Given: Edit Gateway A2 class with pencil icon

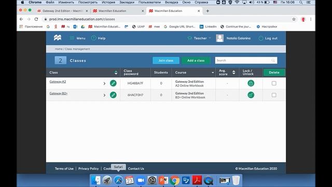Looking at the screenshot, I should (113, 83).
